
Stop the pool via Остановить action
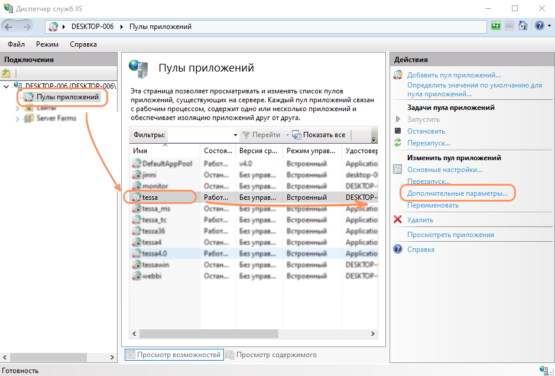tap(426, 131)
